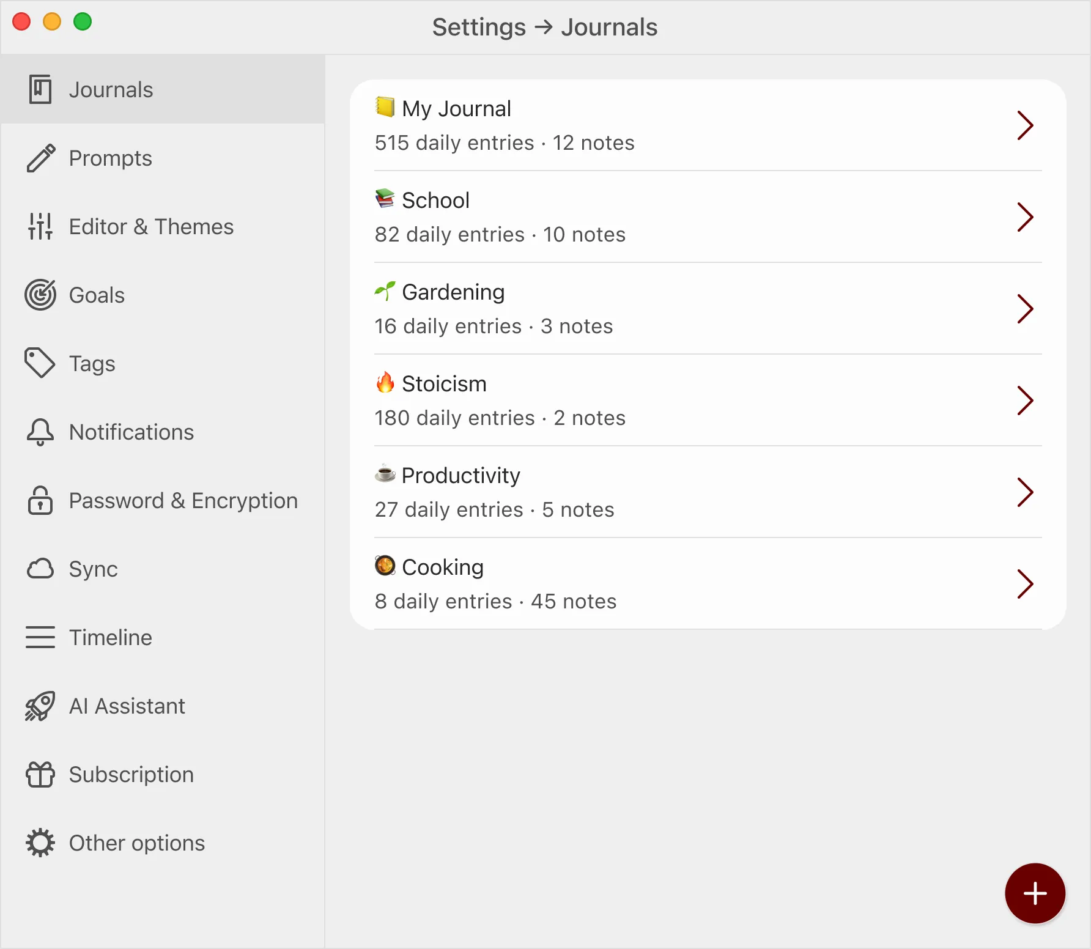Select Journals in the sidebar
Image resolution: width=1091 pixels, height=949 pixels.
coord(163,89)
